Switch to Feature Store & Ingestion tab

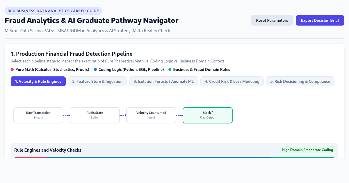click(x=97, y=81)
